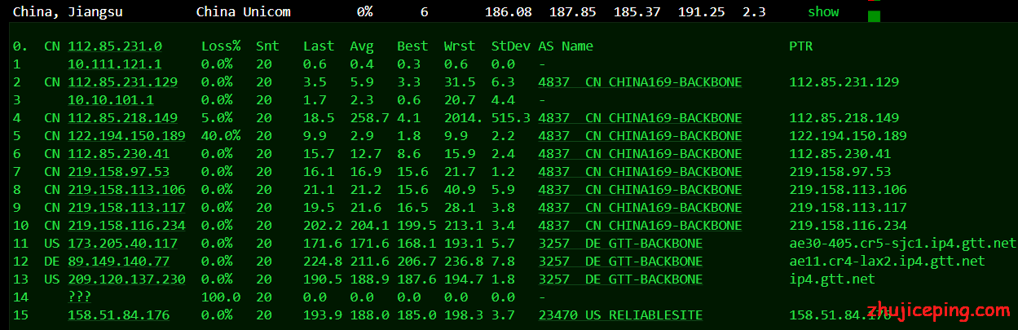This screenshot has width=1018, height=330.
Task: Click the 'Snt' column header
Action: pos(267,46)
